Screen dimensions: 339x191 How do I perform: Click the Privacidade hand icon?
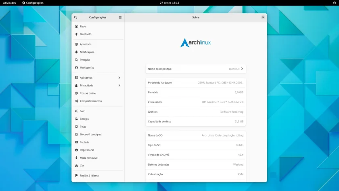click(76, 86)
